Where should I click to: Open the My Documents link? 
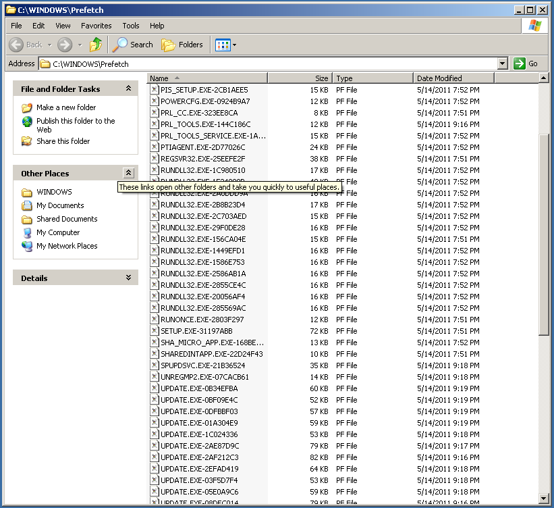click(x=60, y=205)
